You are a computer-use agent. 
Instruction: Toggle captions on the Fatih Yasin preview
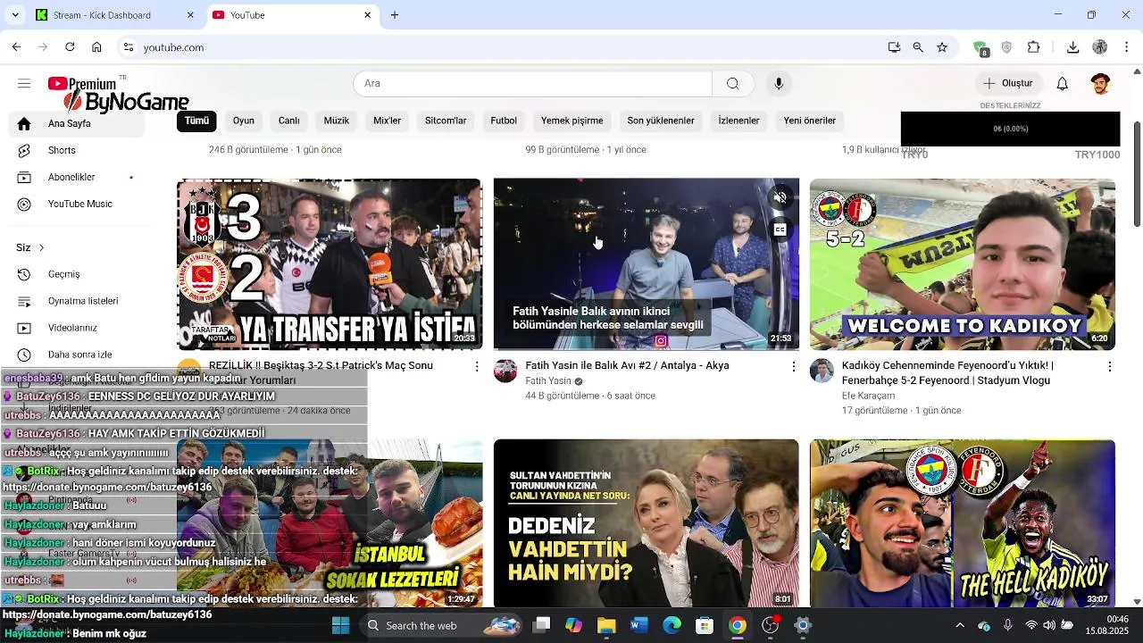[x=780, y=230]
